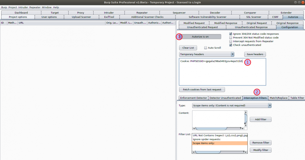Viewport: 305px width, 160px height.
Task: Turn off the Autorize is on toggle
Action: tap(200, 36)
